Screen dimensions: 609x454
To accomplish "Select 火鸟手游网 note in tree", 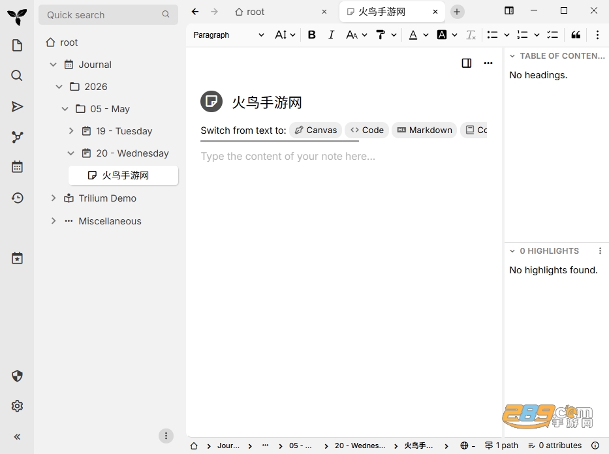I will (123, 175).
